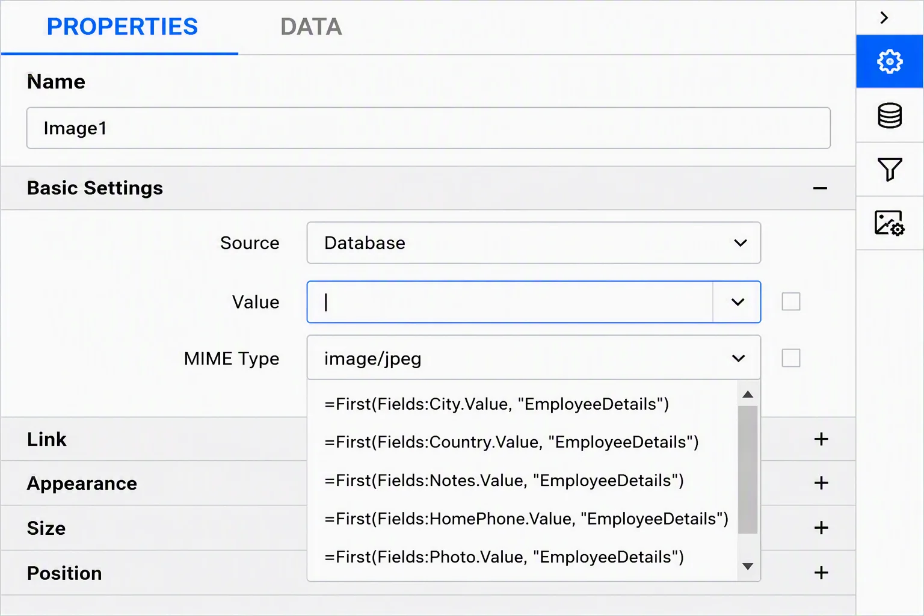
Task: Switch to the PROPERTIES tab
Action: [x=122, y=27]
